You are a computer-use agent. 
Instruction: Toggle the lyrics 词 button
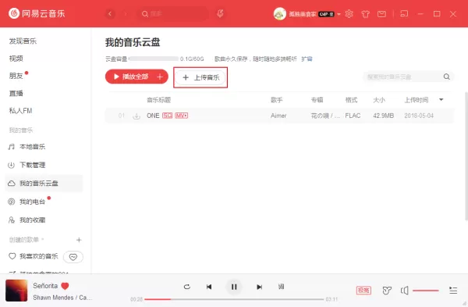pos(281,287)
